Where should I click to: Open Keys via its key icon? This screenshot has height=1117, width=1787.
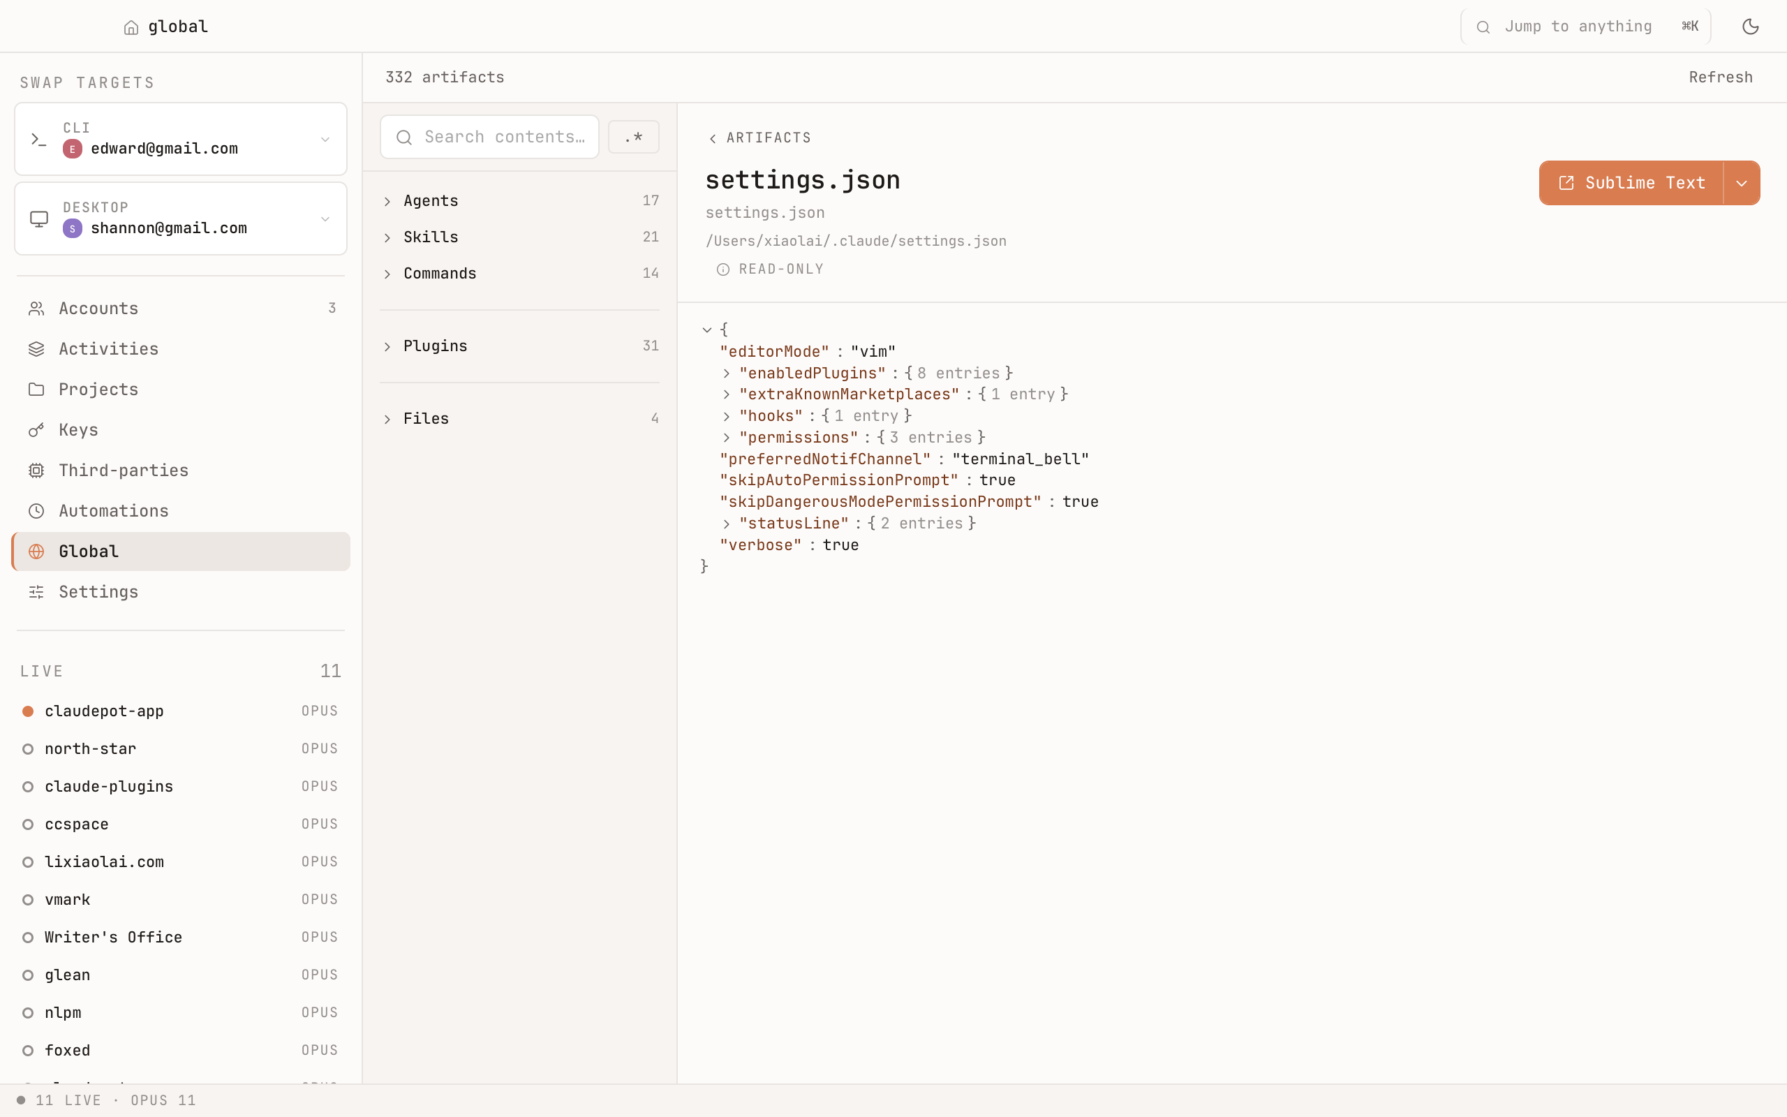pyautogui.click(x=36, y=430)
